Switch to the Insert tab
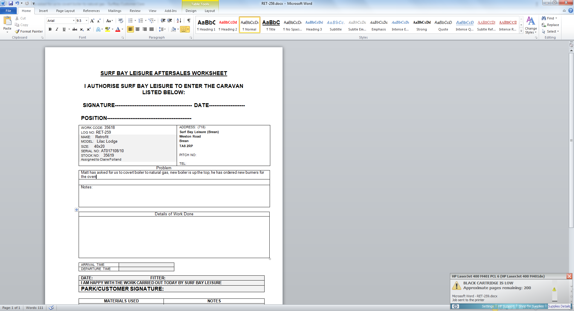 tap(43, 11)
